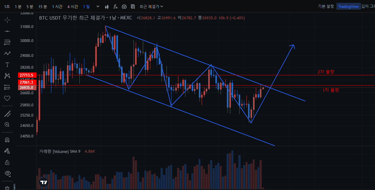Viewport: 375px width, 190px height.
Task: Select the XABCD pattern tool
Action: 7,76
